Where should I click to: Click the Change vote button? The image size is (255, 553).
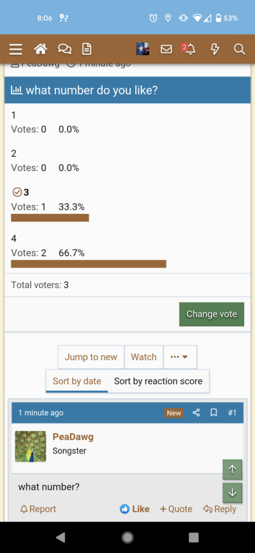pyautogui.click(x=212, y=314)
